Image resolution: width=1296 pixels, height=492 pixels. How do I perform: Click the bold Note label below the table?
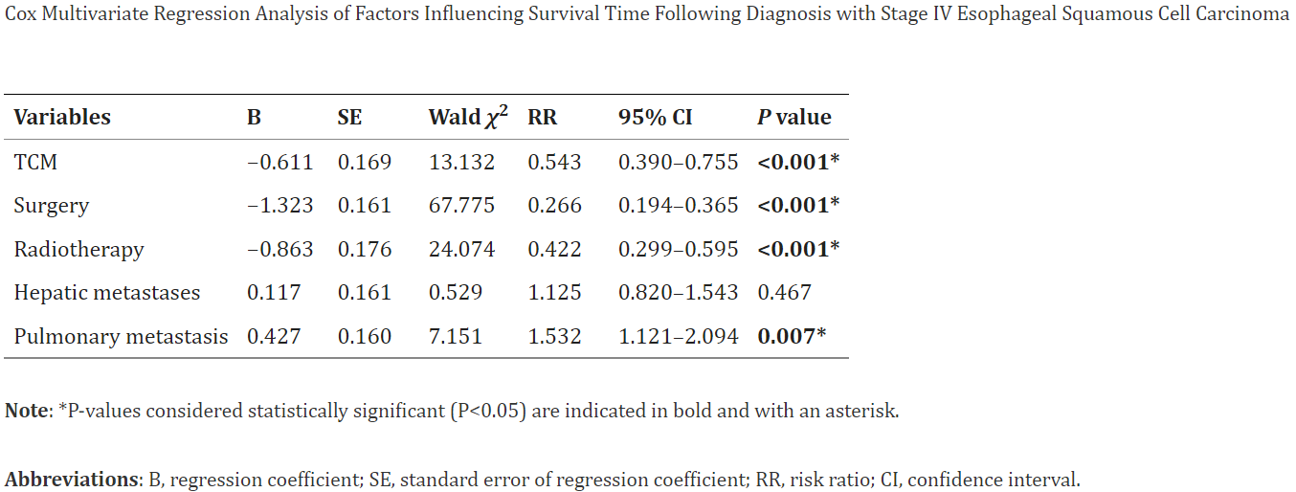[x=26, y=412]
